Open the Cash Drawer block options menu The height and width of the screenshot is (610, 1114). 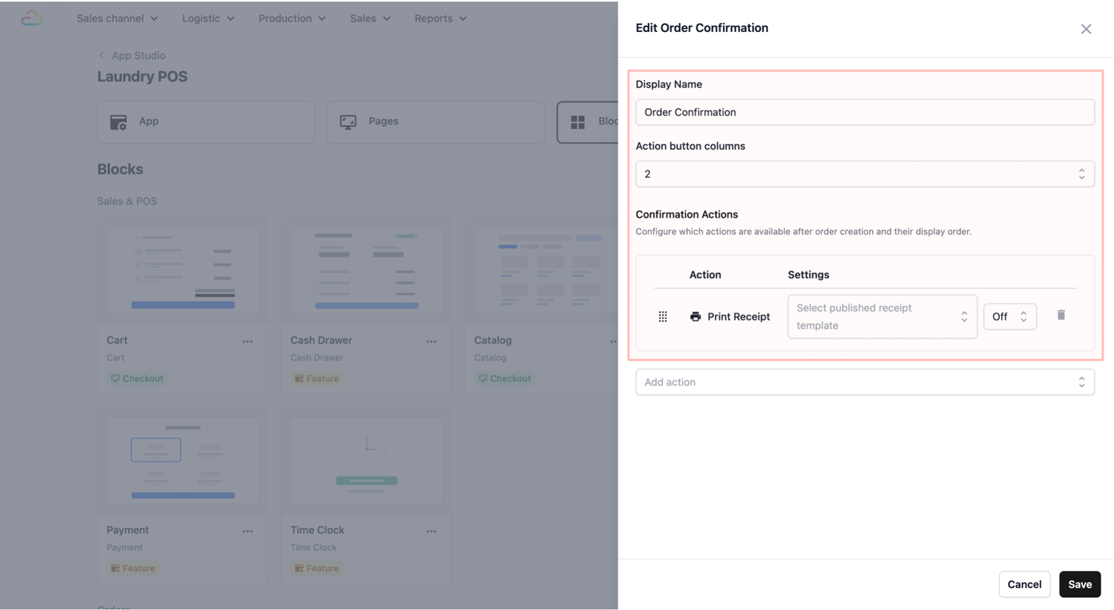click(x=431, y=342)
